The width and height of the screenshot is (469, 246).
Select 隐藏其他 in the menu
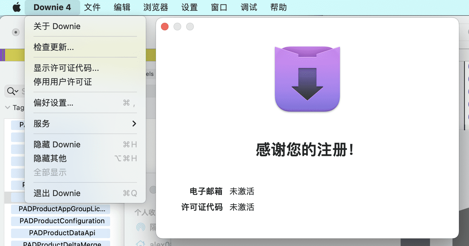[x=85, y=158]
